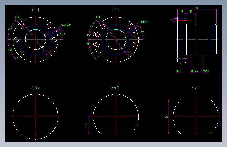This screenshot has height=147, width=227.
Task: Click the 20 length dimension in side view
Action: [x=191, y=12]
